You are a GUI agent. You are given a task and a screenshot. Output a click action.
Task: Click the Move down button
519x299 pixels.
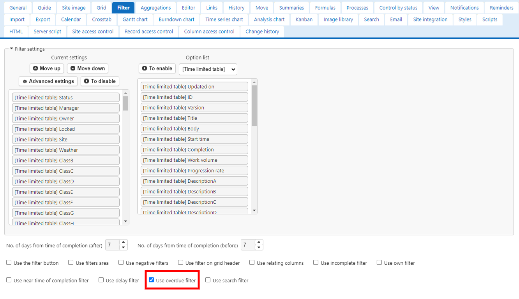pyautogui.click(x=88, y=68)
